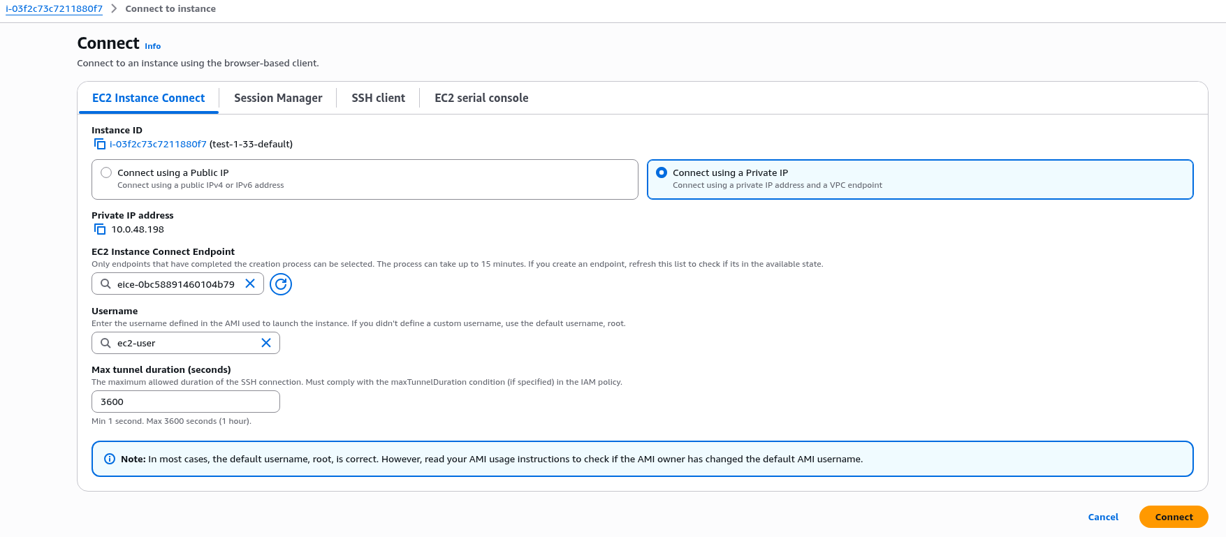Image resolution: width=1226 pixels, height=537 pixels.
Task: Clear the selected eice endpoint with the X icon
Action: (250, 284)
